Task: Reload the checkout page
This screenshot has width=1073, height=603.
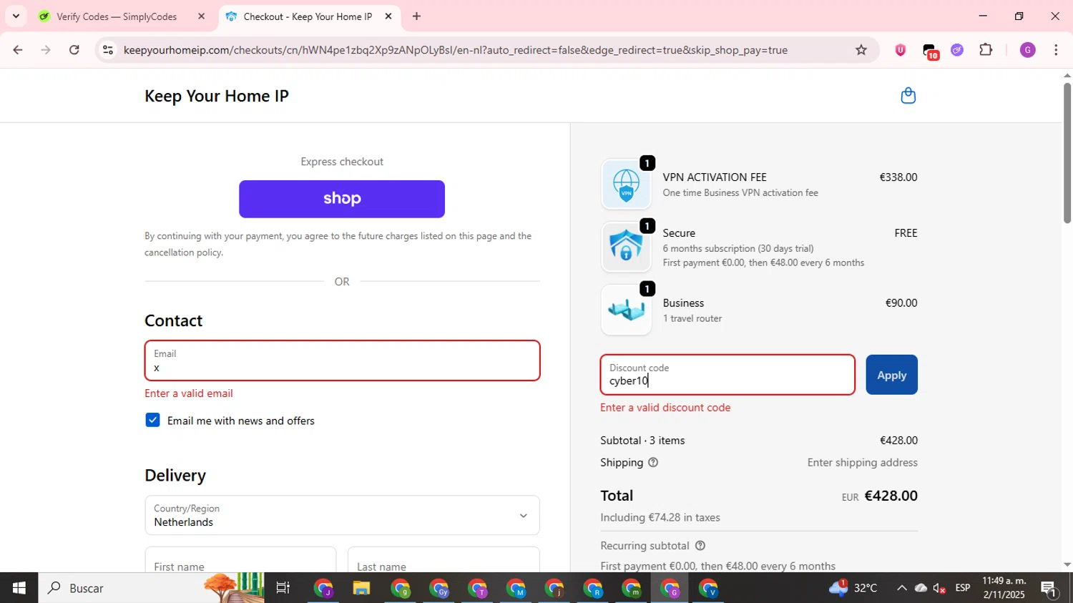Action: pyautogui.click(x=74, y=50)
